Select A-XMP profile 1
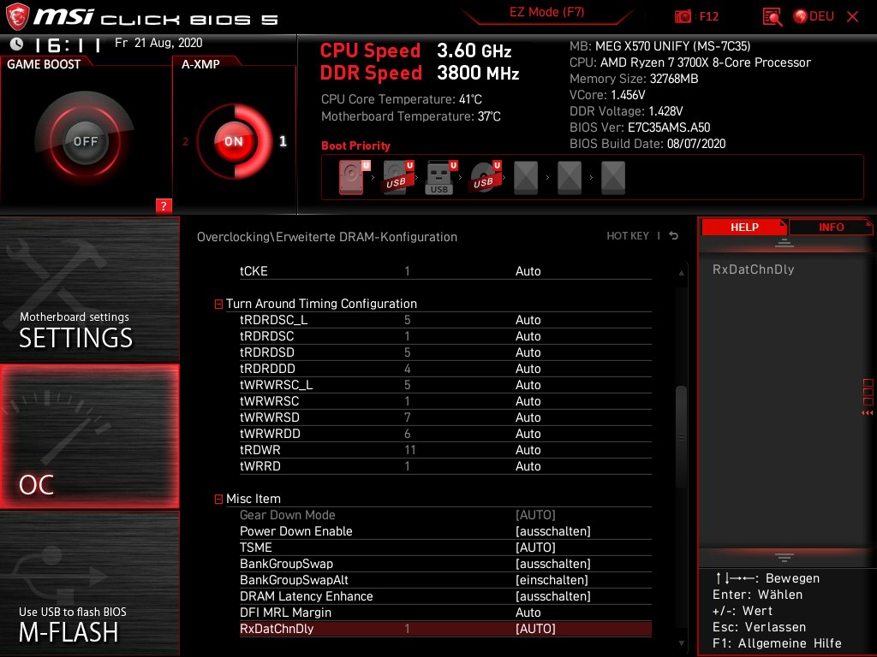This screenshot has height=657, width=877. (x=283, y=141)
